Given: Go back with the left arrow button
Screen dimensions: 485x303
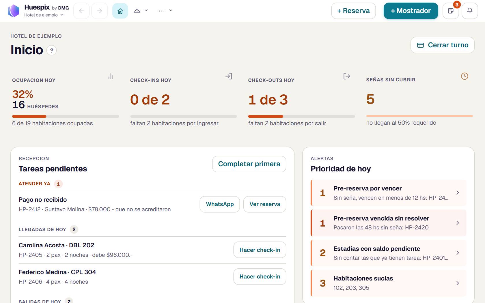Looking at the screenshot, I should [x=81, y=11].
